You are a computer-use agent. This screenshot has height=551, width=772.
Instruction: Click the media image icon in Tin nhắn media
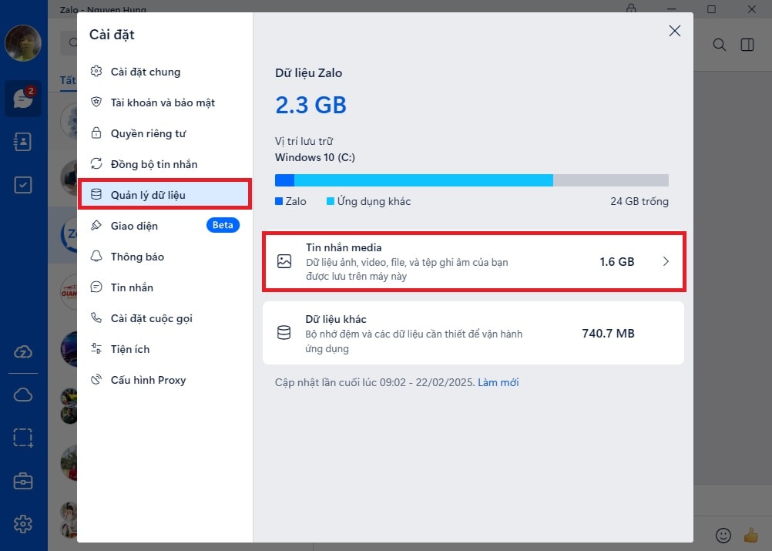284,261
